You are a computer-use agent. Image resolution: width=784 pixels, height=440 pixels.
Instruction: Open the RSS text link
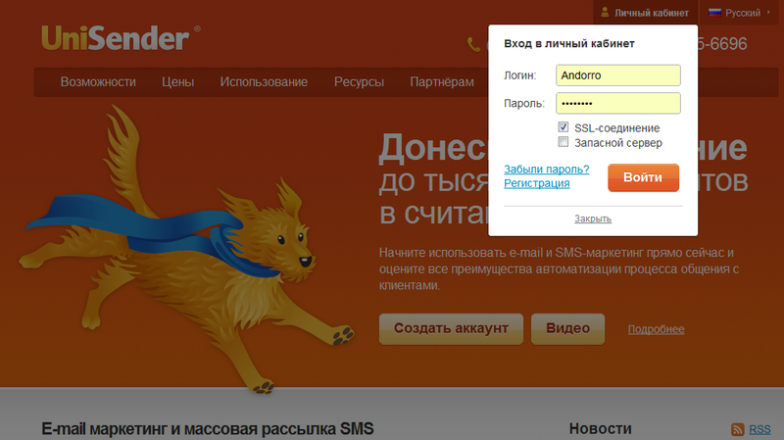point(759,429)
